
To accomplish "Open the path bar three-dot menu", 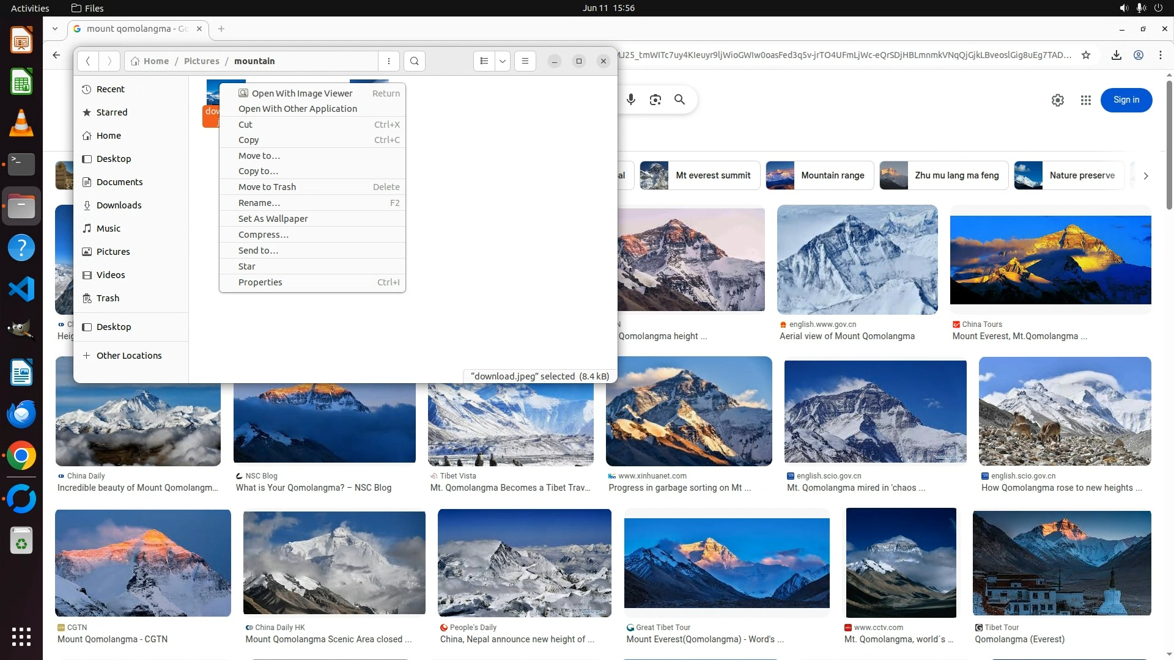I will pos(389,61).
